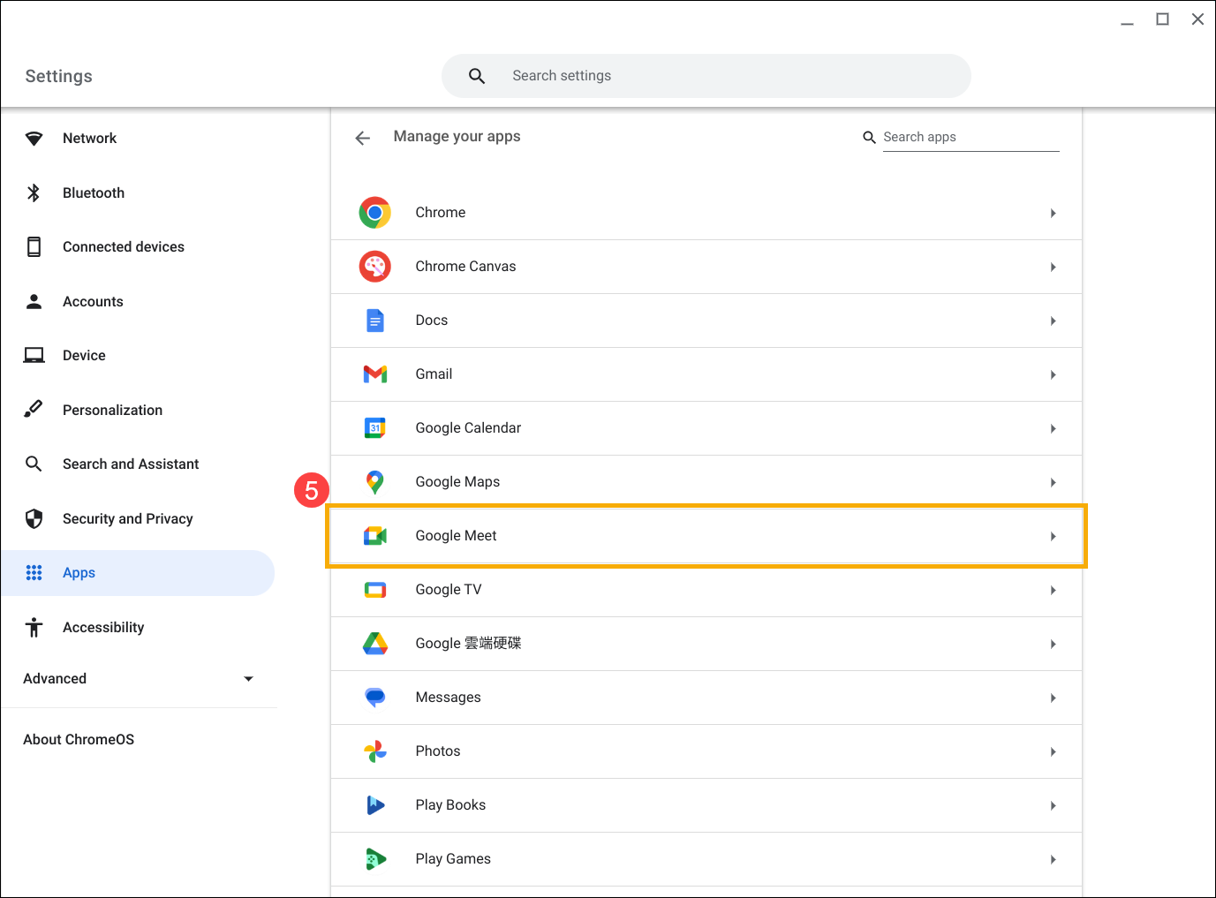
Task: Click the Bluetooth icon in sidebar
Action: 34,192
